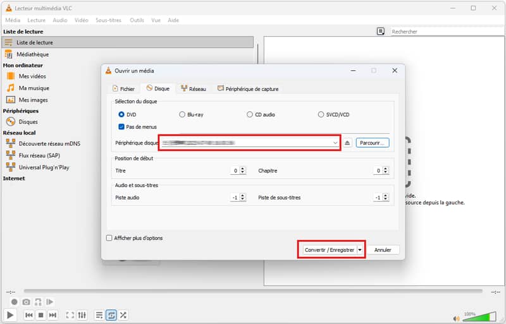Viewport: 506px width, 324px height.
Task: Adjust the Chapitre spin box
Action: [381, 171]
